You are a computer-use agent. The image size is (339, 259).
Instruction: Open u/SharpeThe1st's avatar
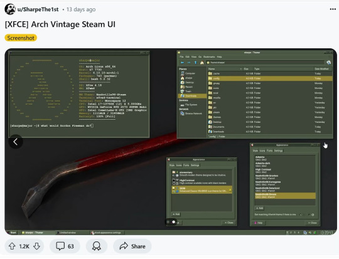coord(10,9)
